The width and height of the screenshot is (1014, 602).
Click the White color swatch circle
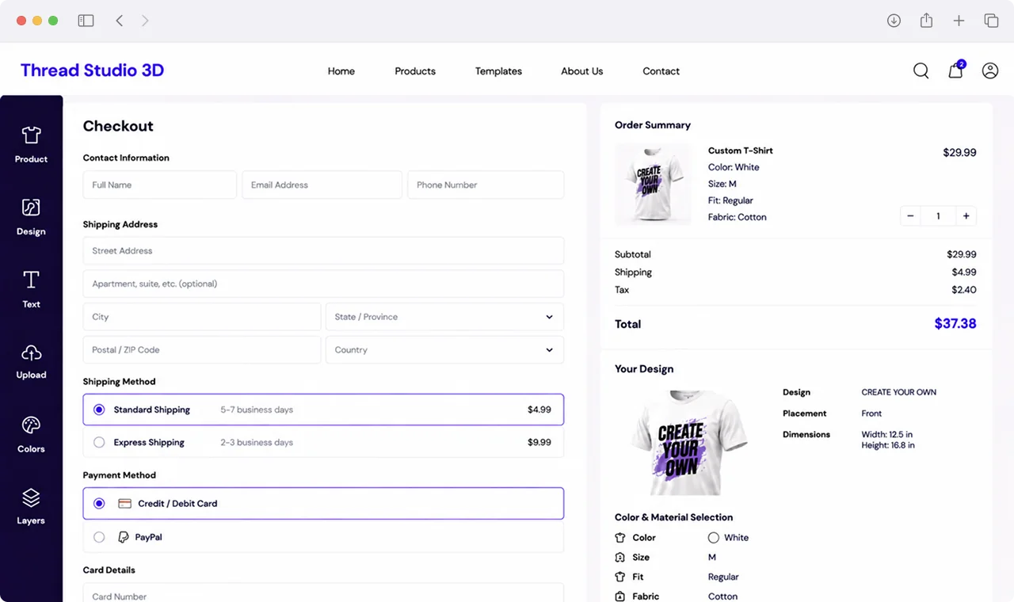[x=713, y=537]
